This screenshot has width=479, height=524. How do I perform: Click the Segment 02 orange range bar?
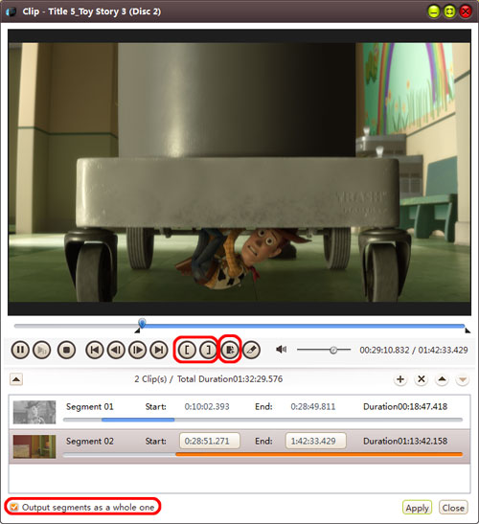319,454
